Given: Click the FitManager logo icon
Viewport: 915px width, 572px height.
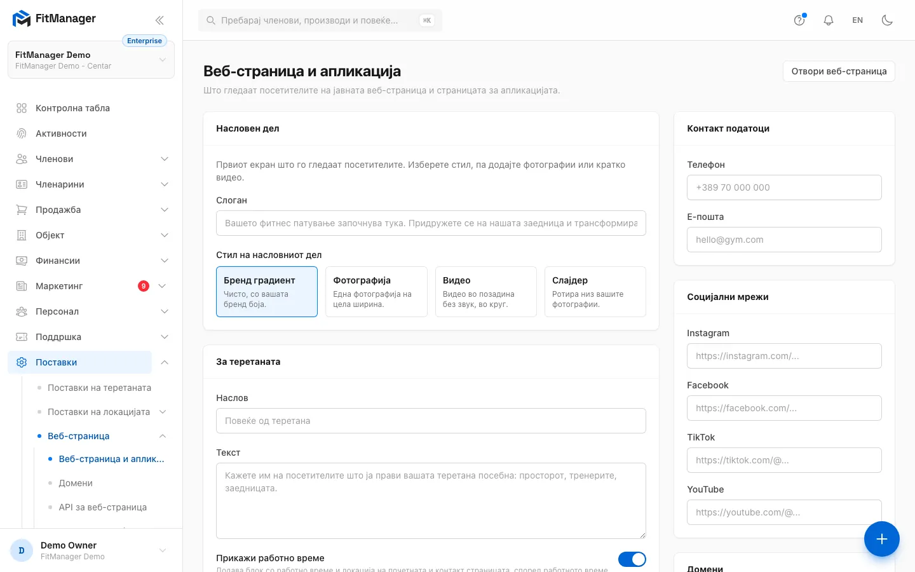Looking at the screenshot, I should [22, 19].
